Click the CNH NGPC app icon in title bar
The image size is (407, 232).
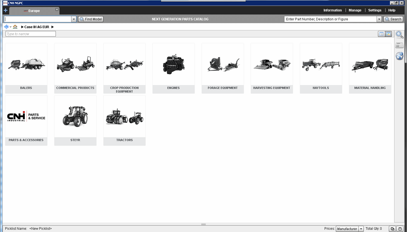tap(5, 3)
